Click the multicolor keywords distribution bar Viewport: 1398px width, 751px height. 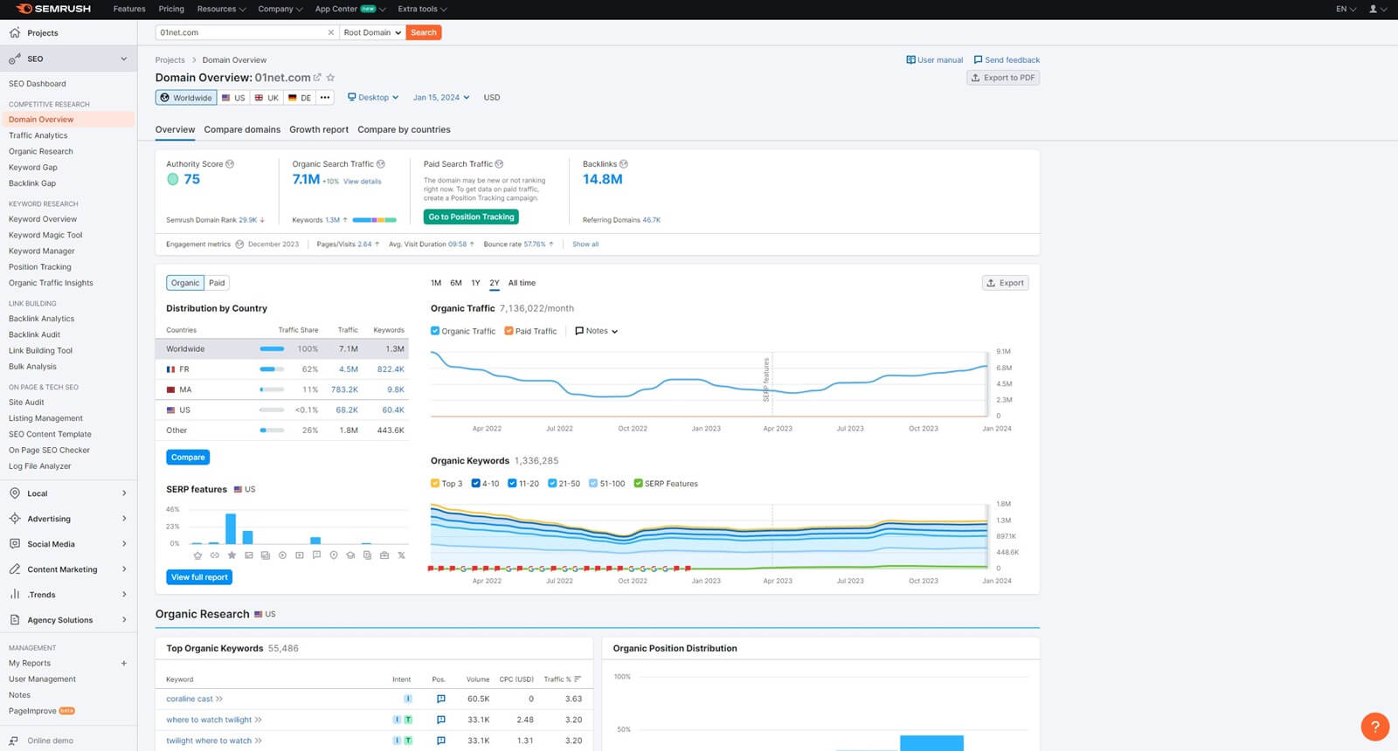coord(374,220)
